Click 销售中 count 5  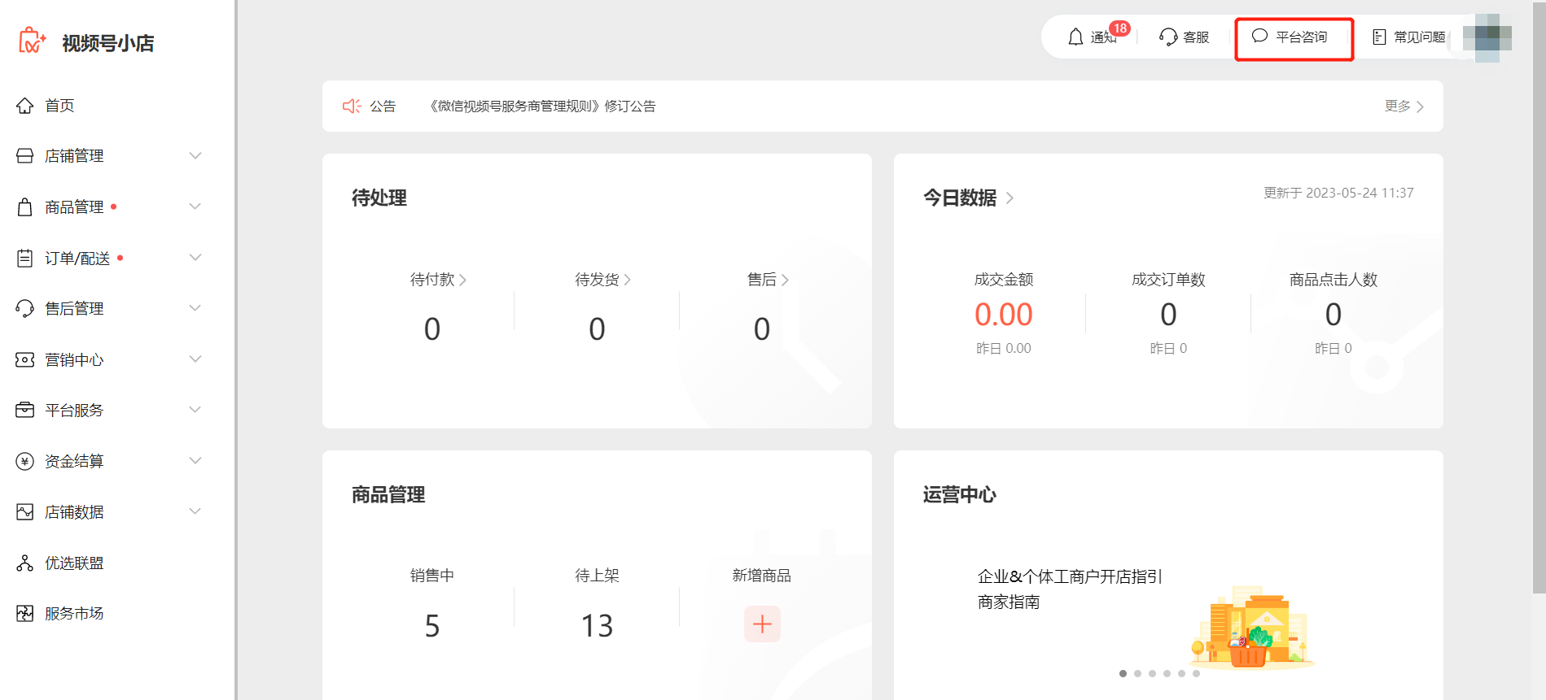click(432, 626)
